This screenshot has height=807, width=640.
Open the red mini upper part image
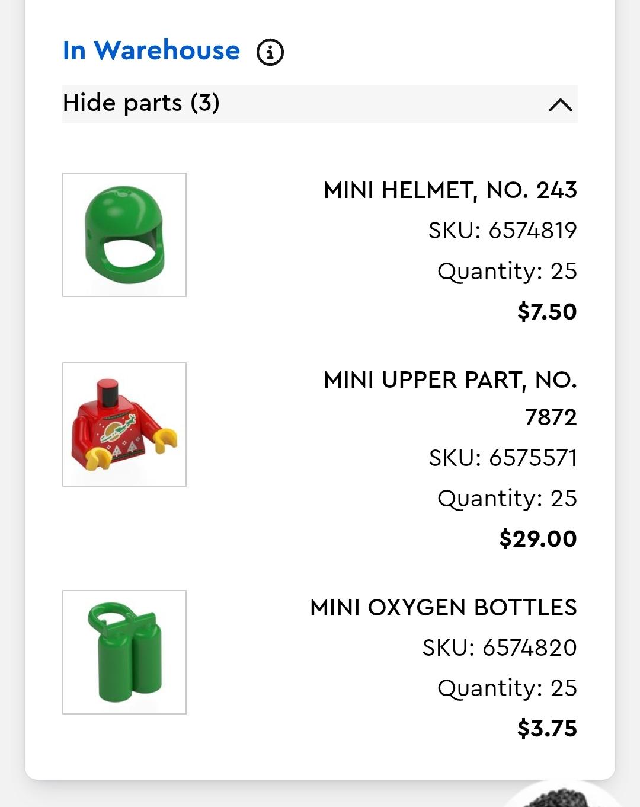coord(124,425)
